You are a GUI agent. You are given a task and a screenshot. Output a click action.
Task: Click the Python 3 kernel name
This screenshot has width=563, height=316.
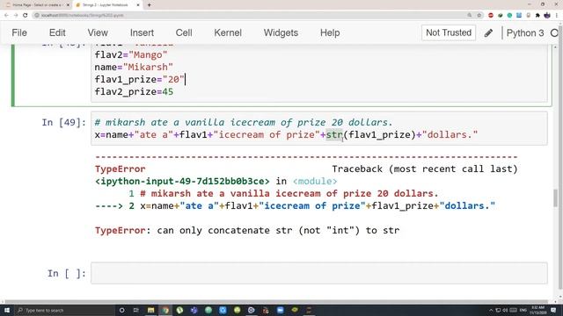[x=525, y=33]
